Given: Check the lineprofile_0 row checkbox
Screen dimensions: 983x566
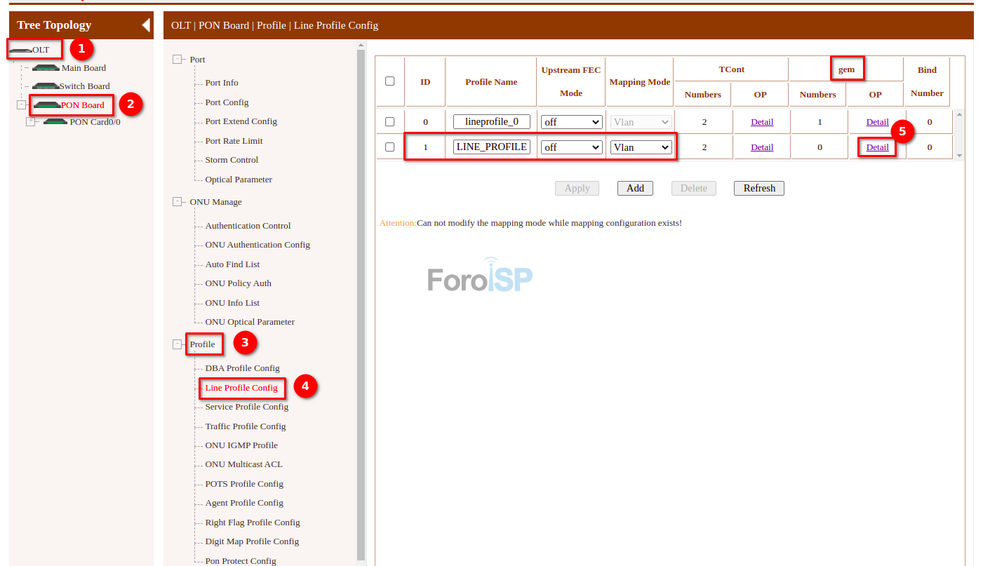Looking at the screenshot, I should click(x=390, y=122).
